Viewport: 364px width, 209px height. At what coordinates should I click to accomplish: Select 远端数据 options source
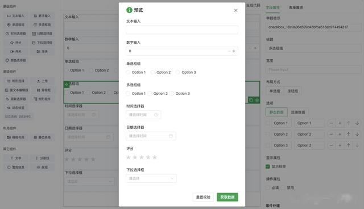point(298,112)
